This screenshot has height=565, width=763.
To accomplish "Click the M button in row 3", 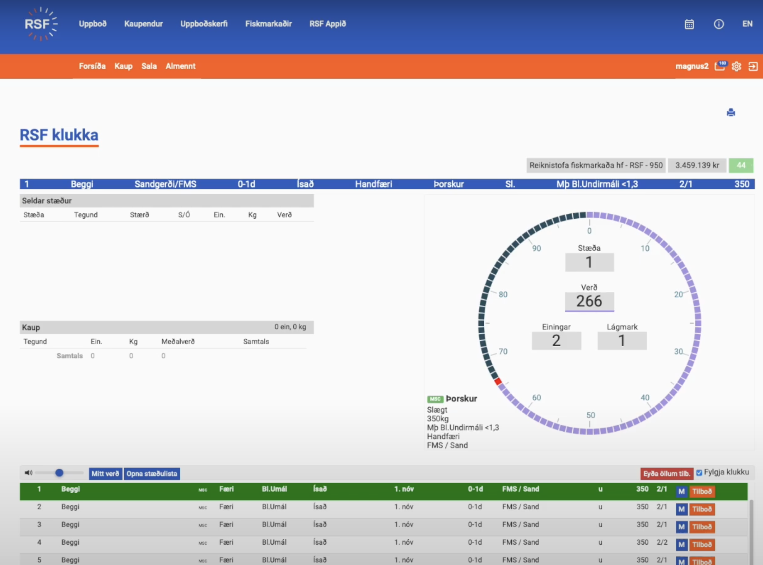I will 681,527.
